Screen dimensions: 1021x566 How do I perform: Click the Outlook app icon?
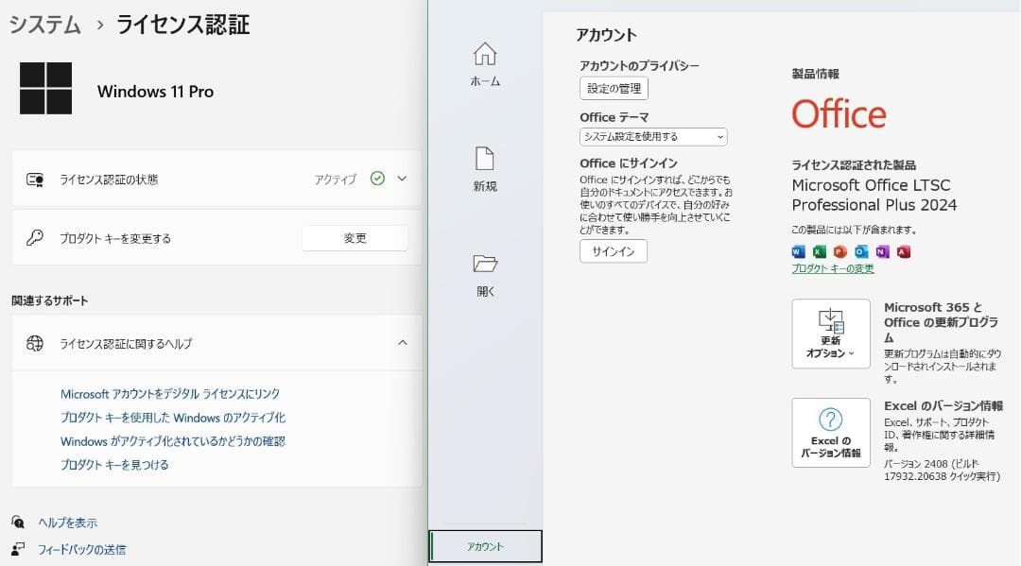[x=862, y=251]
